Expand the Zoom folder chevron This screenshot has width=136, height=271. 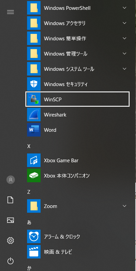point(124,206)
